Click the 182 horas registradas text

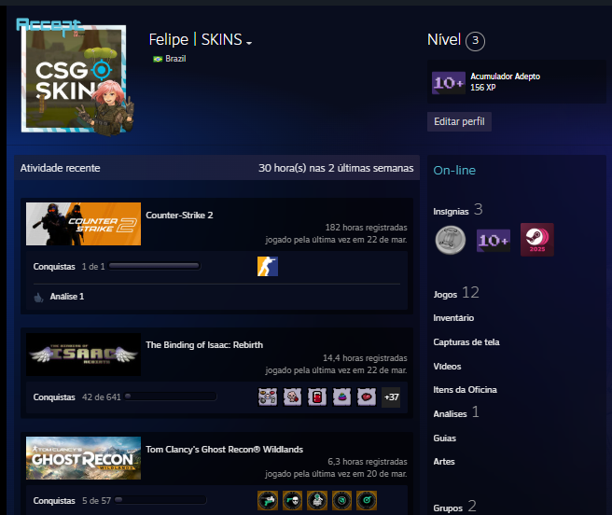(366, 228)
